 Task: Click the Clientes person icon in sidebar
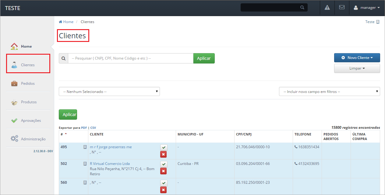point(14,65)
